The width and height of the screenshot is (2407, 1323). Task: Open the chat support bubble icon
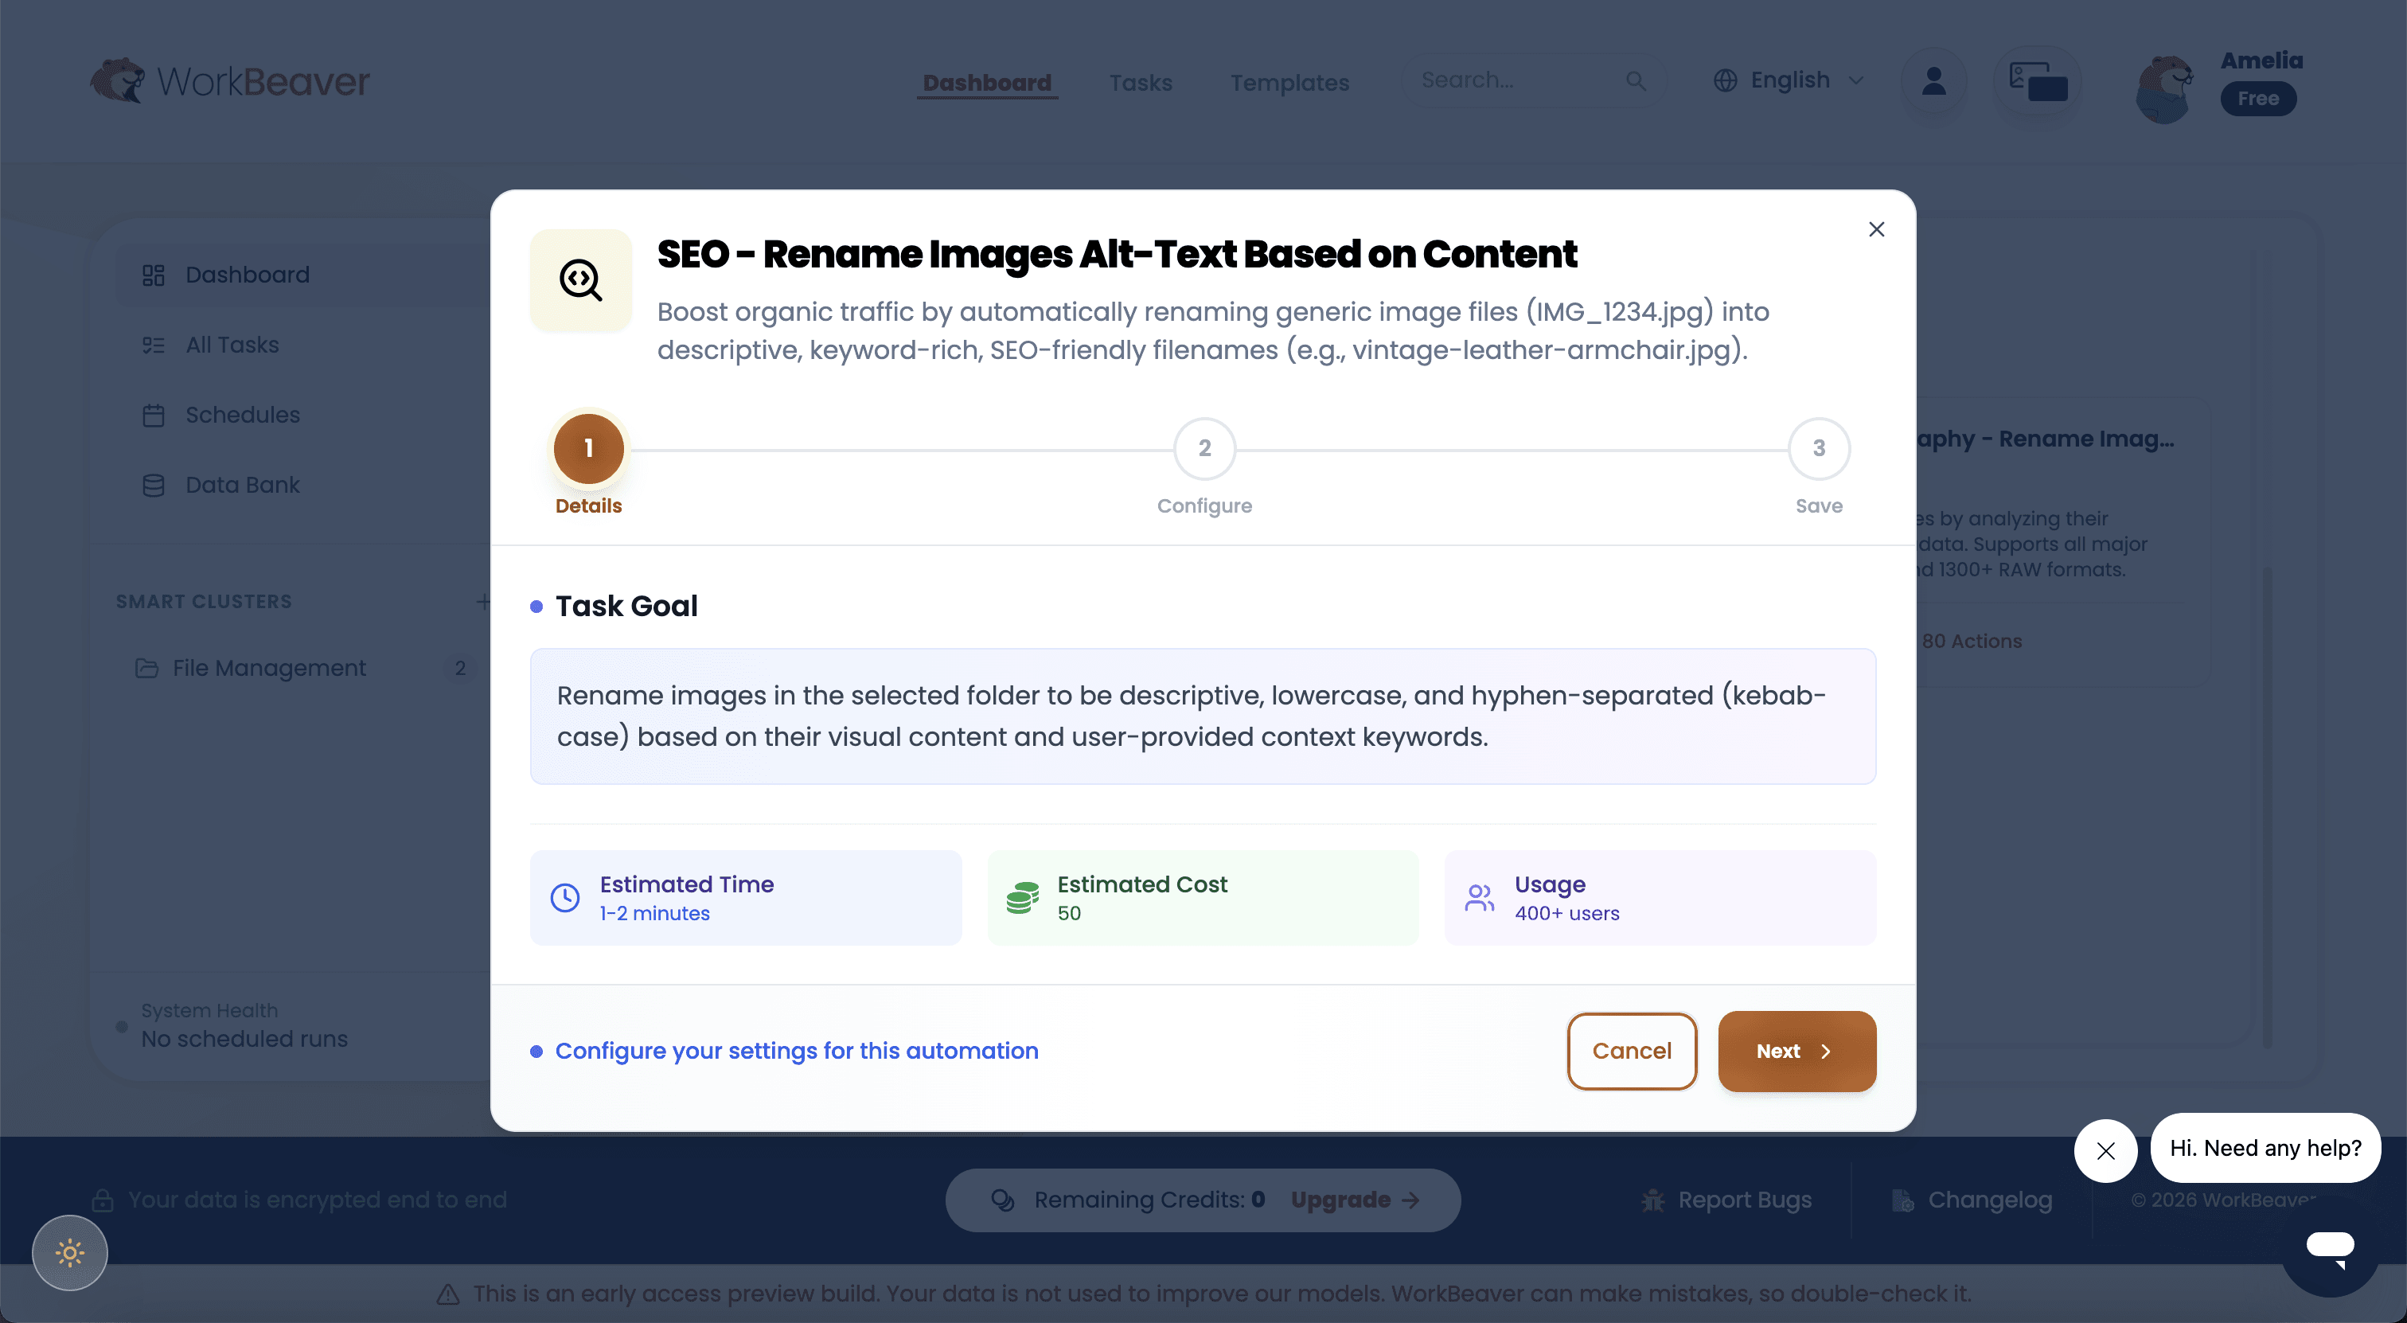click(2330, 1247)
